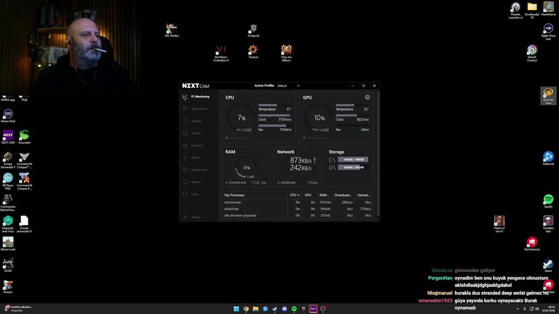Open Grounded desktop shortcut
Image resolution: width=559 pixels, height=314 pixels.
pyautogui.click(x=24, y=137)
